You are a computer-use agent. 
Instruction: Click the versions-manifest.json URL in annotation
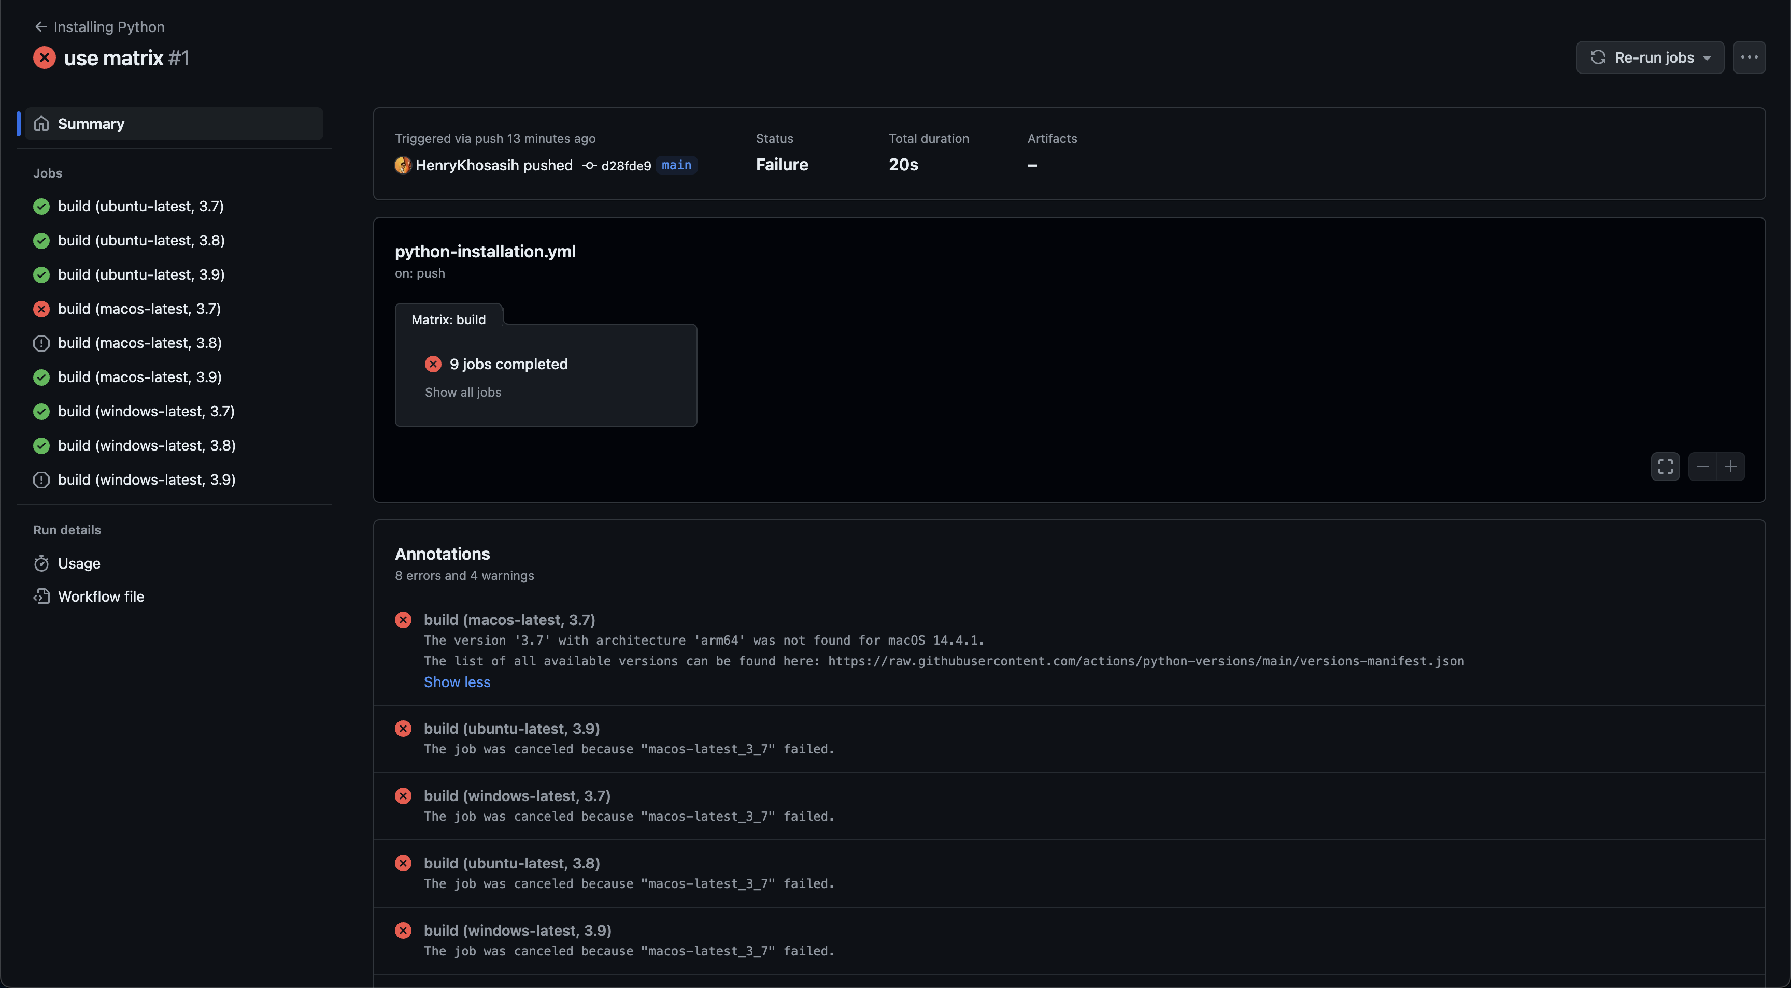click(1145, 661)
